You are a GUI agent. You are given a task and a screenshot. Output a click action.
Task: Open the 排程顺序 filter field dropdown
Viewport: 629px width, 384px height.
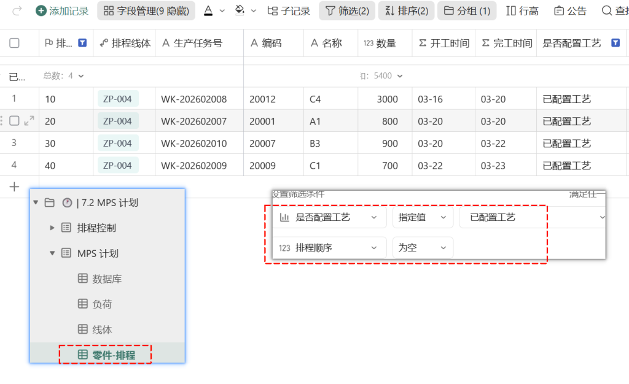(329, 247)
